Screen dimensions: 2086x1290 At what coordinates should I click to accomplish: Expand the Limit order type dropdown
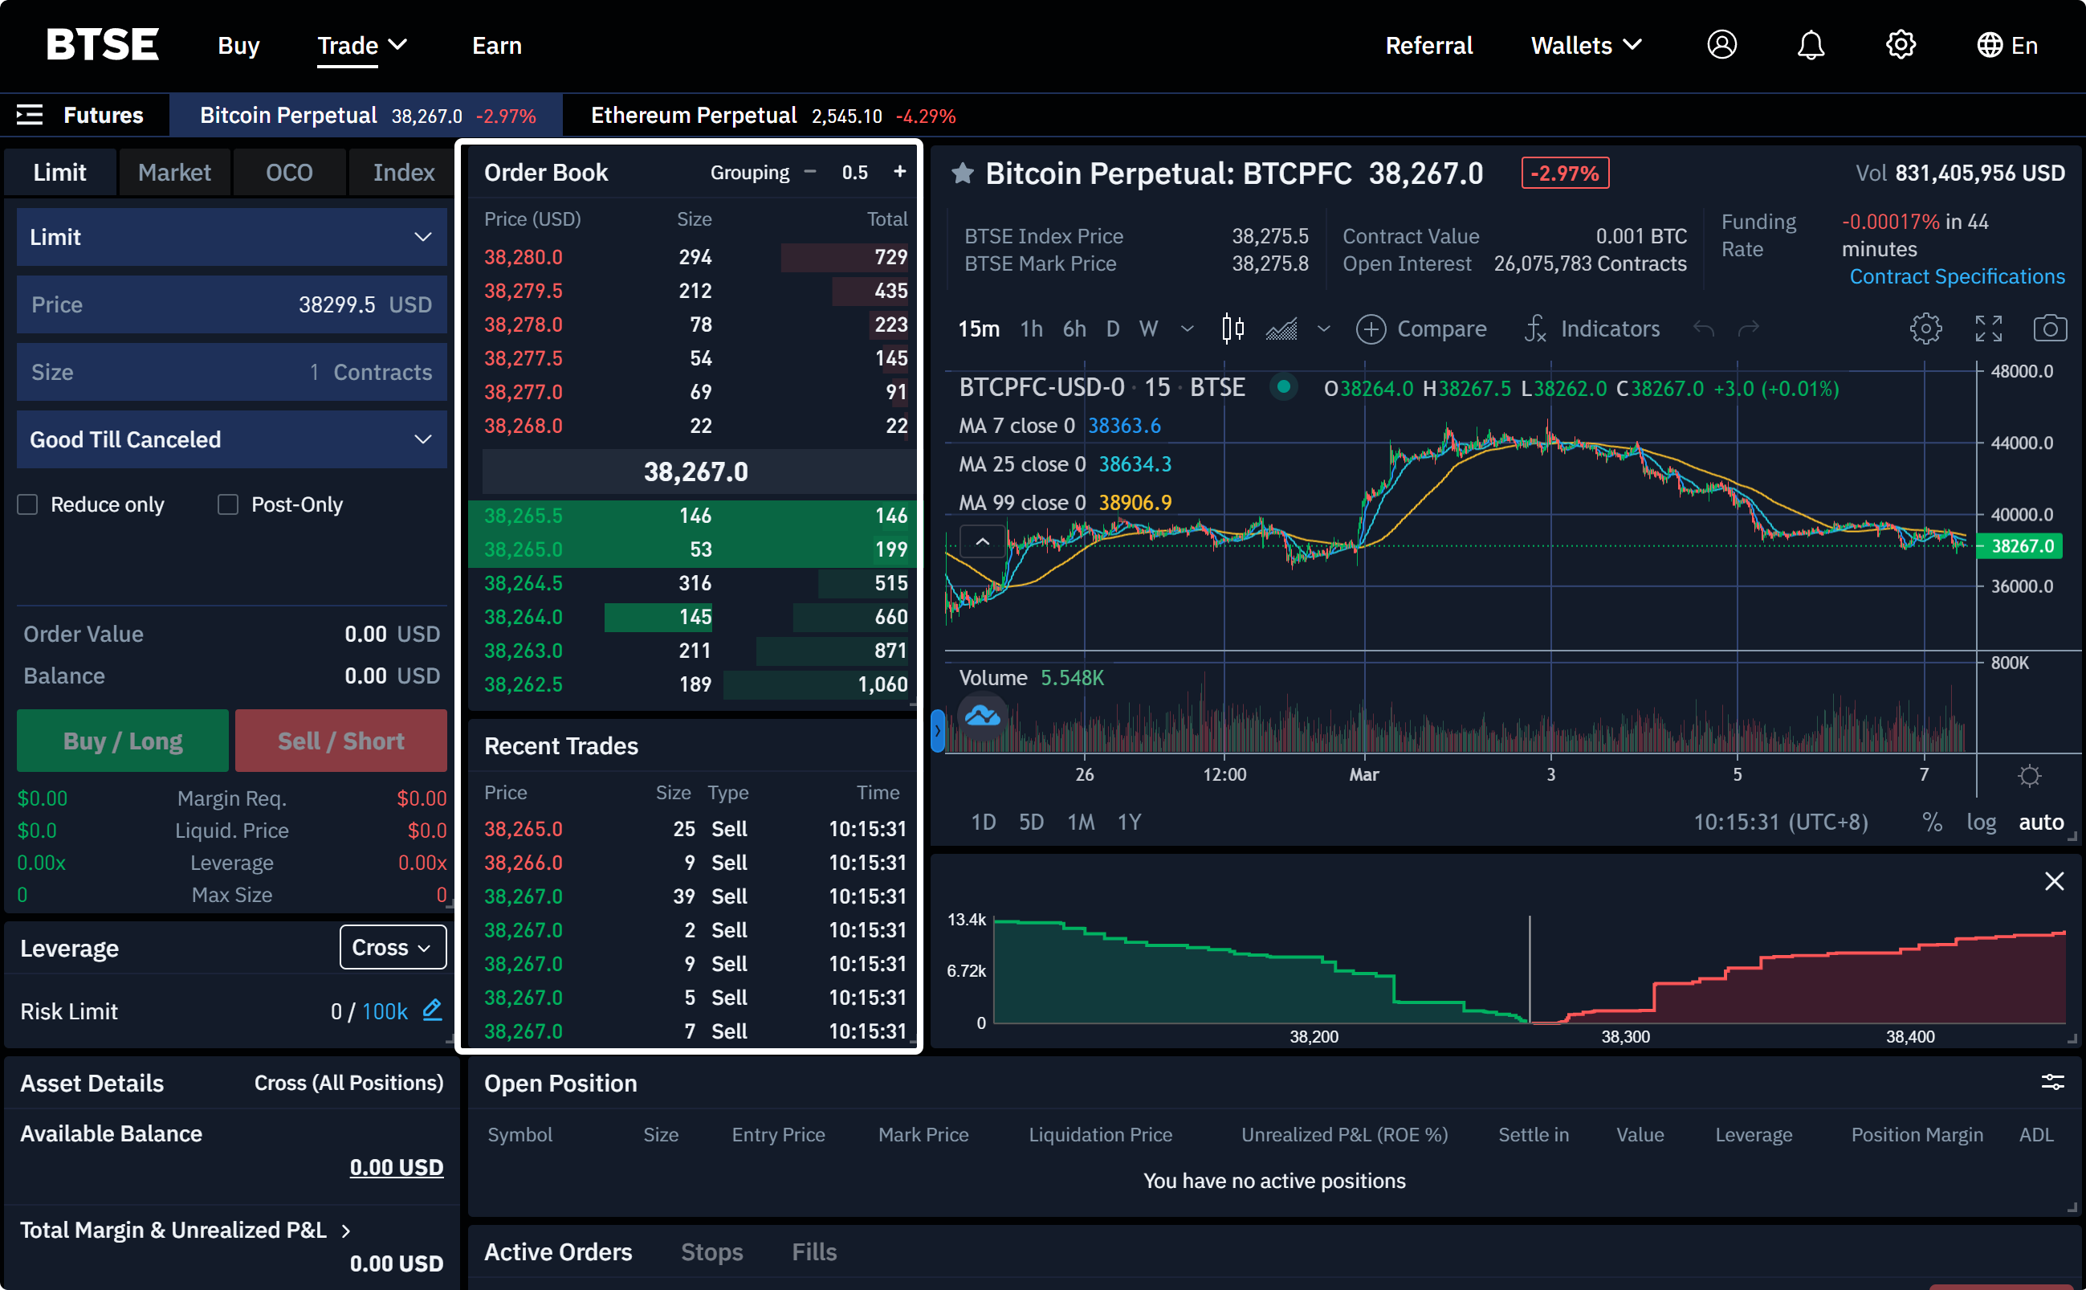click(x=232, y=236)
